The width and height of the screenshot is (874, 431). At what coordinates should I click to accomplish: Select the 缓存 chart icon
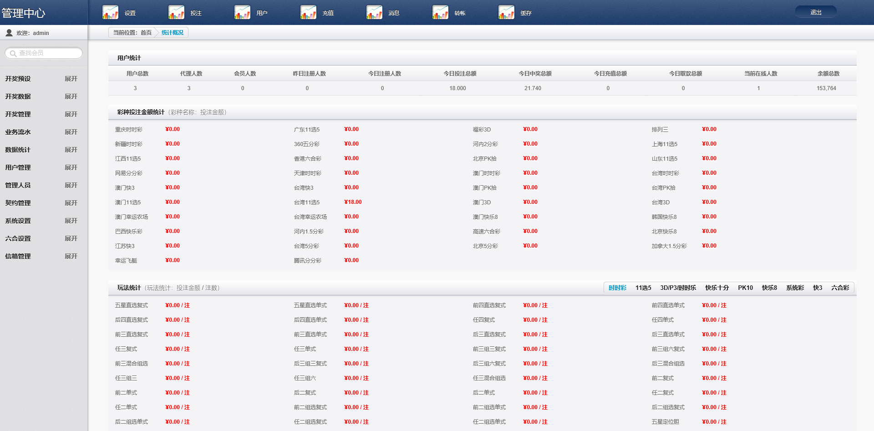click(x=506, y=12)
